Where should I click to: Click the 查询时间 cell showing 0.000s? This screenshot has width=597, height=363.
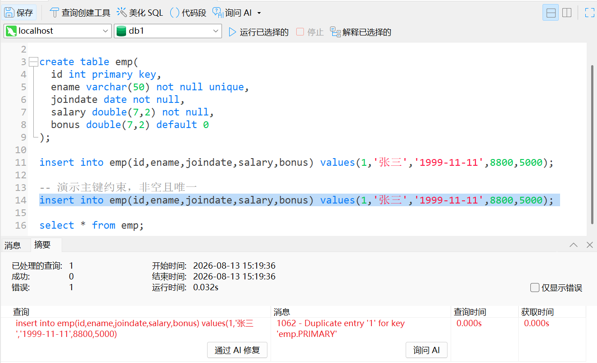click(469, 323)
